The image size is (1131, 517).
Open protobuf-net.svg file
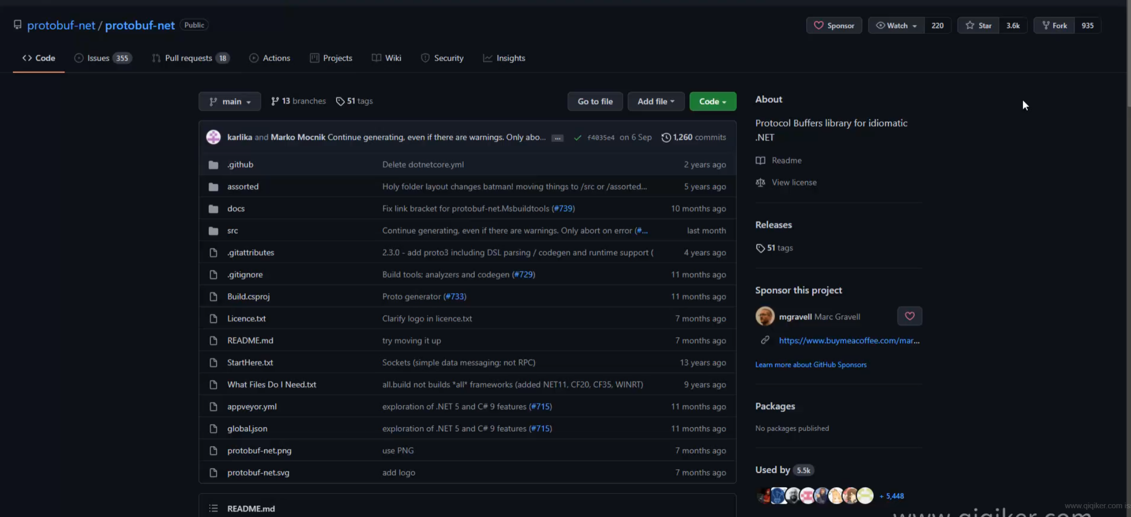258,473
